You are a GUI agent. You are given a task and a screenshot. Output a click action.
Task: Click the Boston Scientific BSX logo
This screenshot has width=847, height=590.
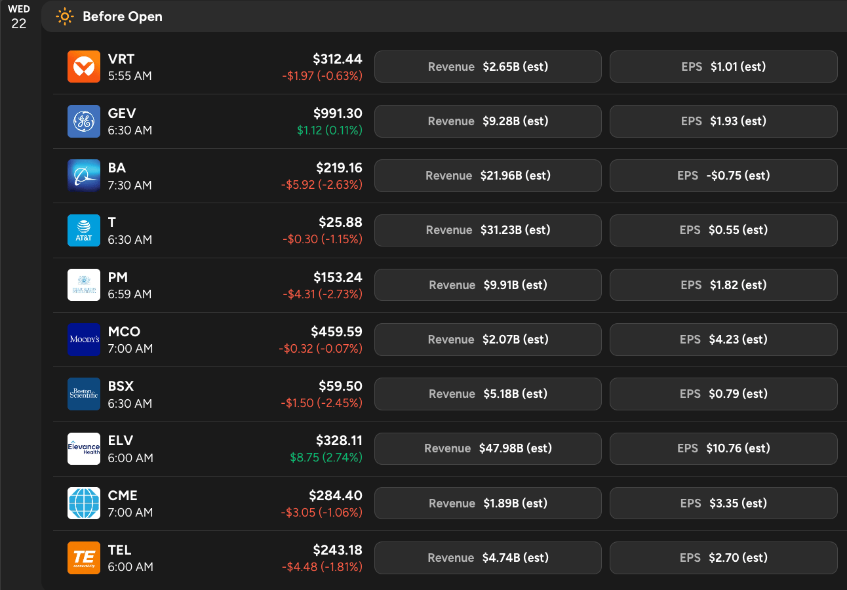84,394
